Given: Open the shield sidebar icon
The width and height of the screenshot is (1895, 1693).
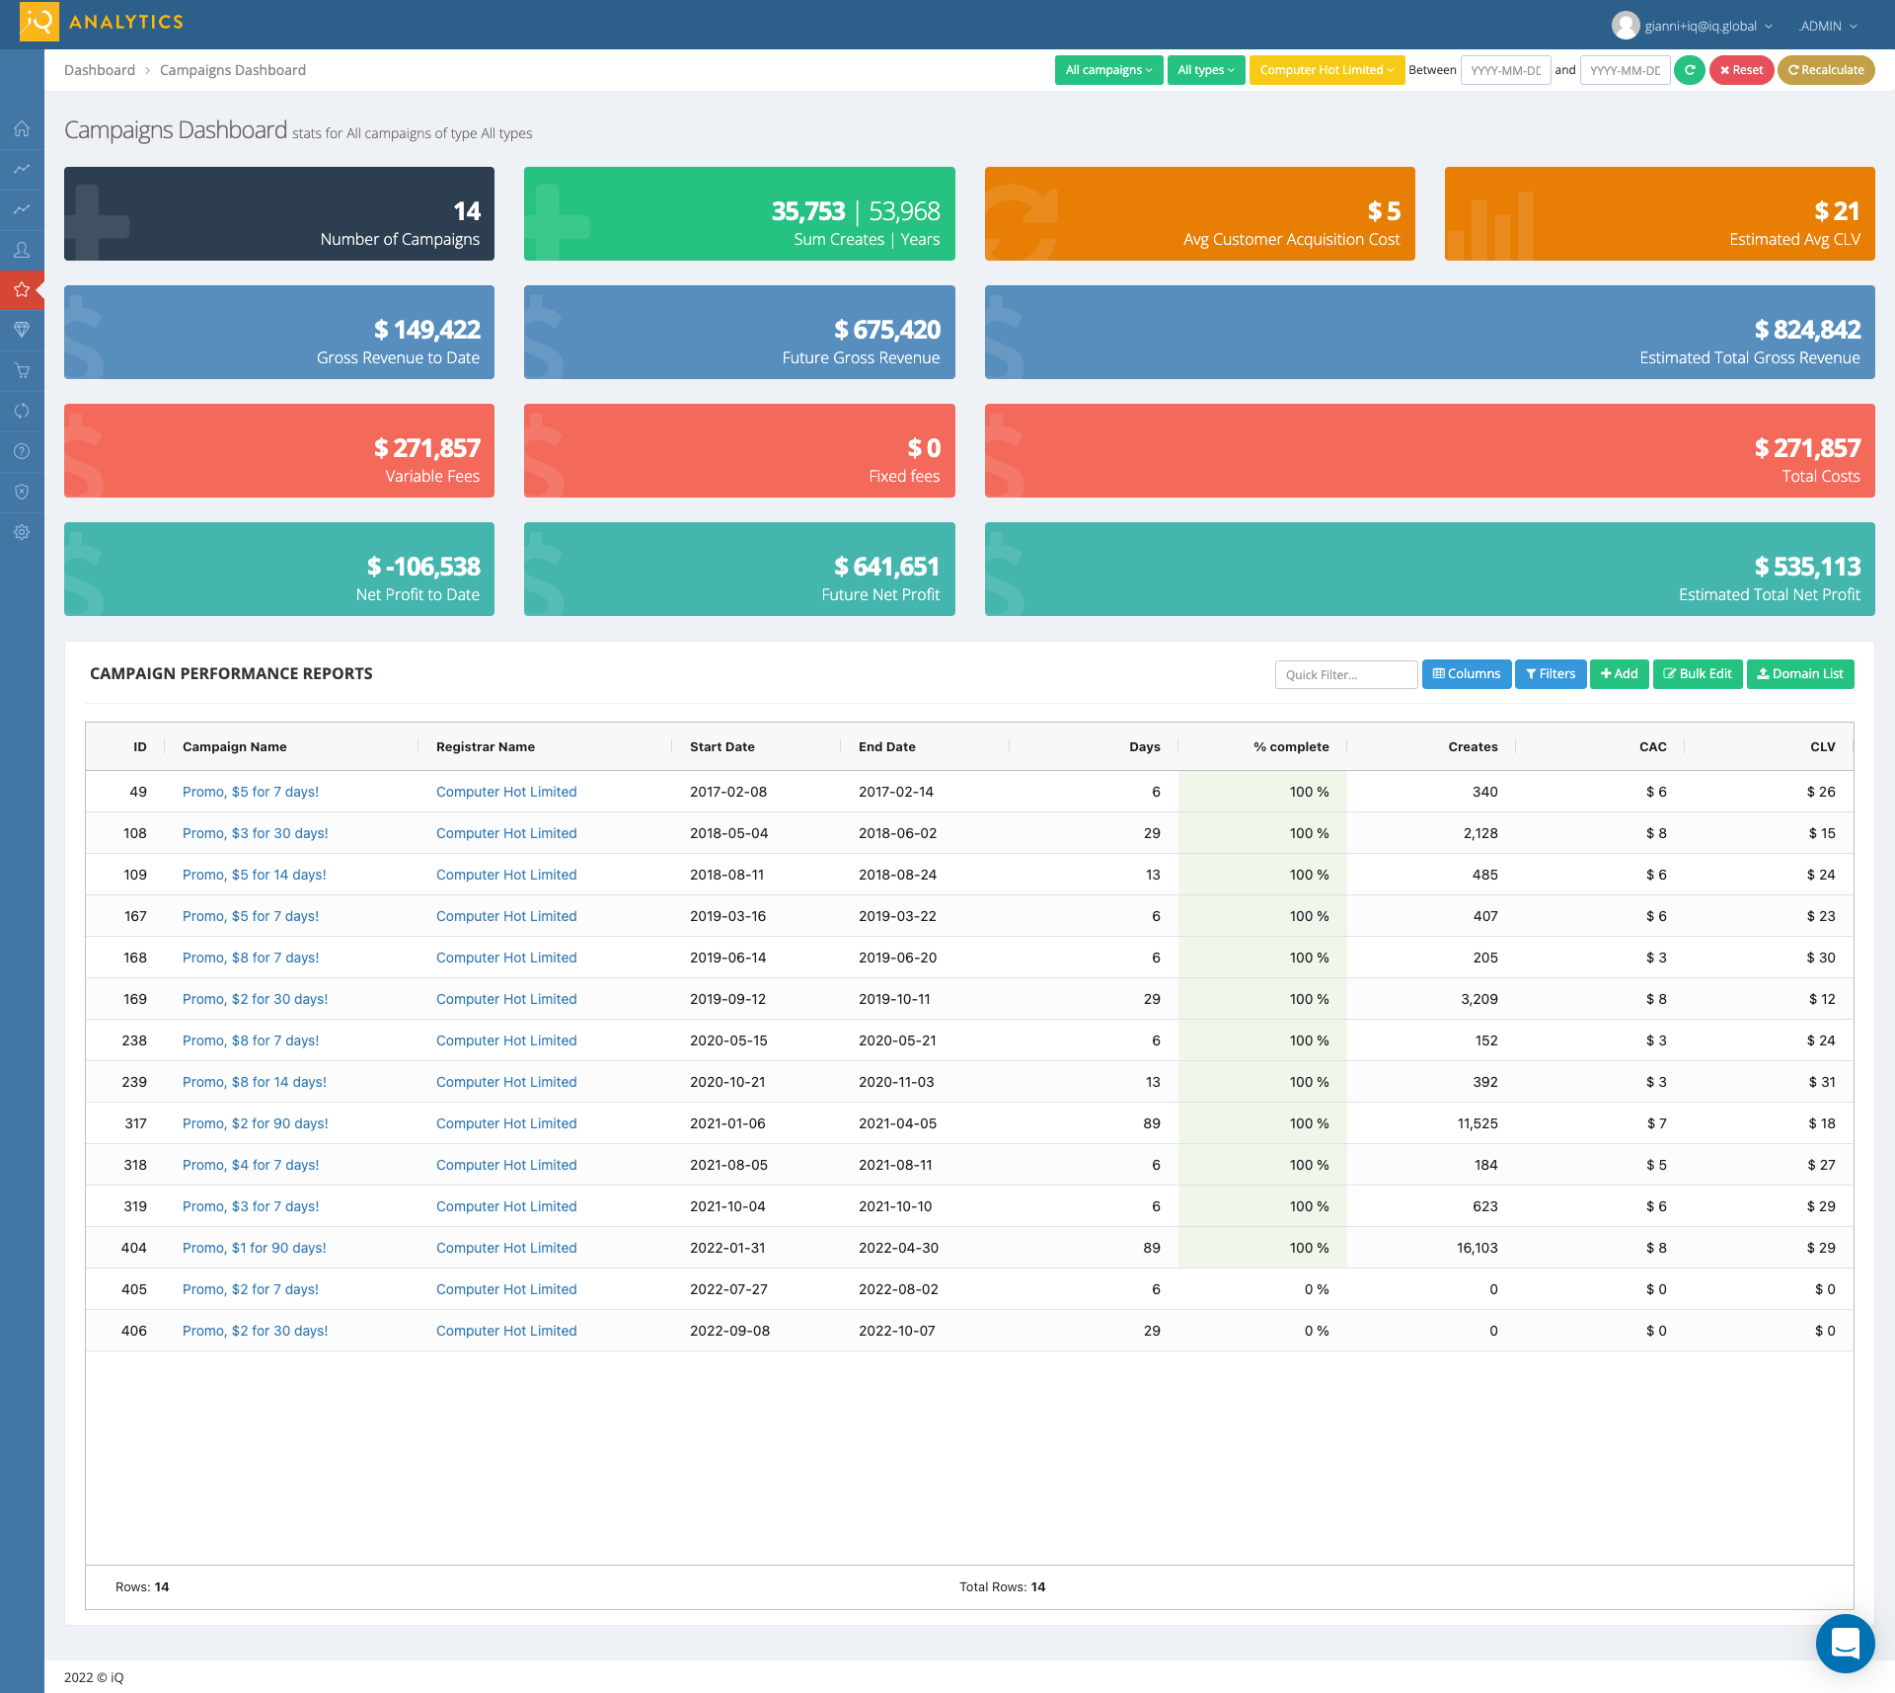Looking at the screenshot, I should 22,492.
